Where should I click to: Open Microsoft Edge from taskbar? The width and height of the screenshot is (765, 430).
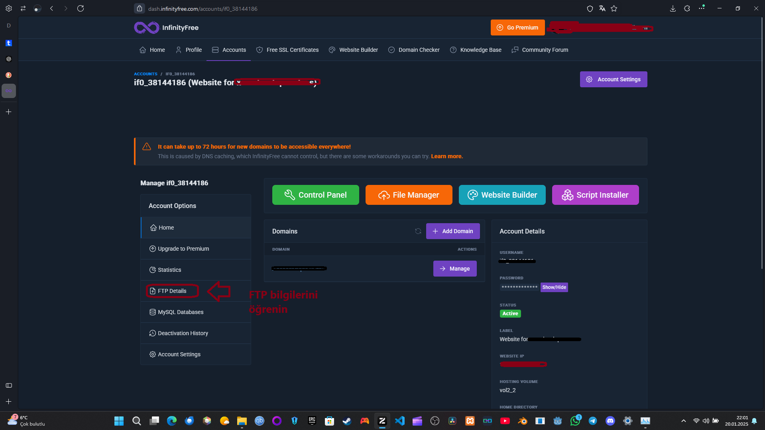click(x=172, y=421)
